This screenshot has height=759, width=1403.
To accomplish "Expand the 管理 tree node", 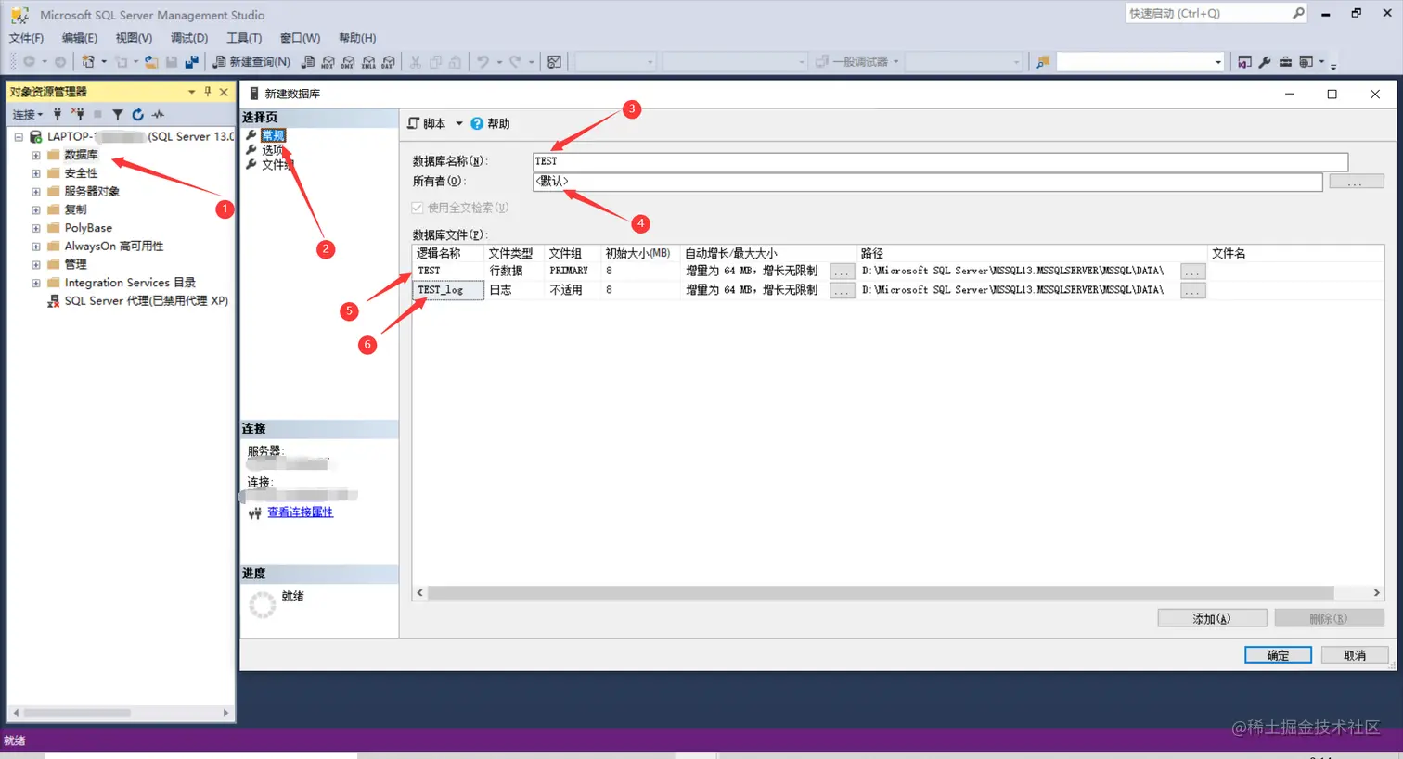I will (36, 264).
